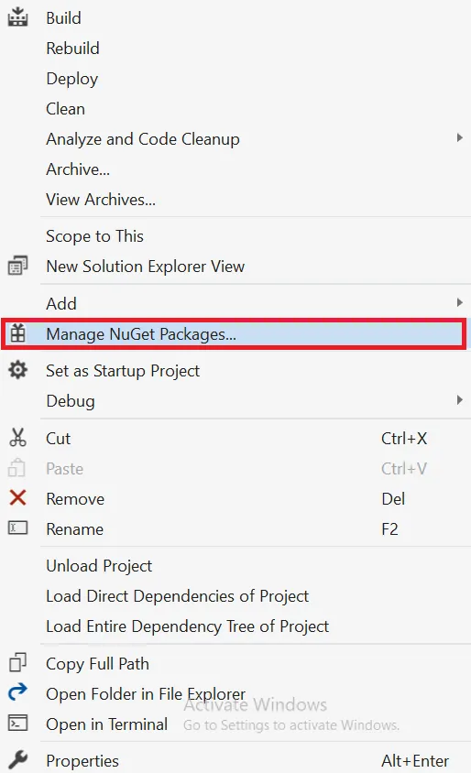Expand the Analyze and Code Cleanup submenu arrow
This screenshot has height=773, width=471.
459,138
